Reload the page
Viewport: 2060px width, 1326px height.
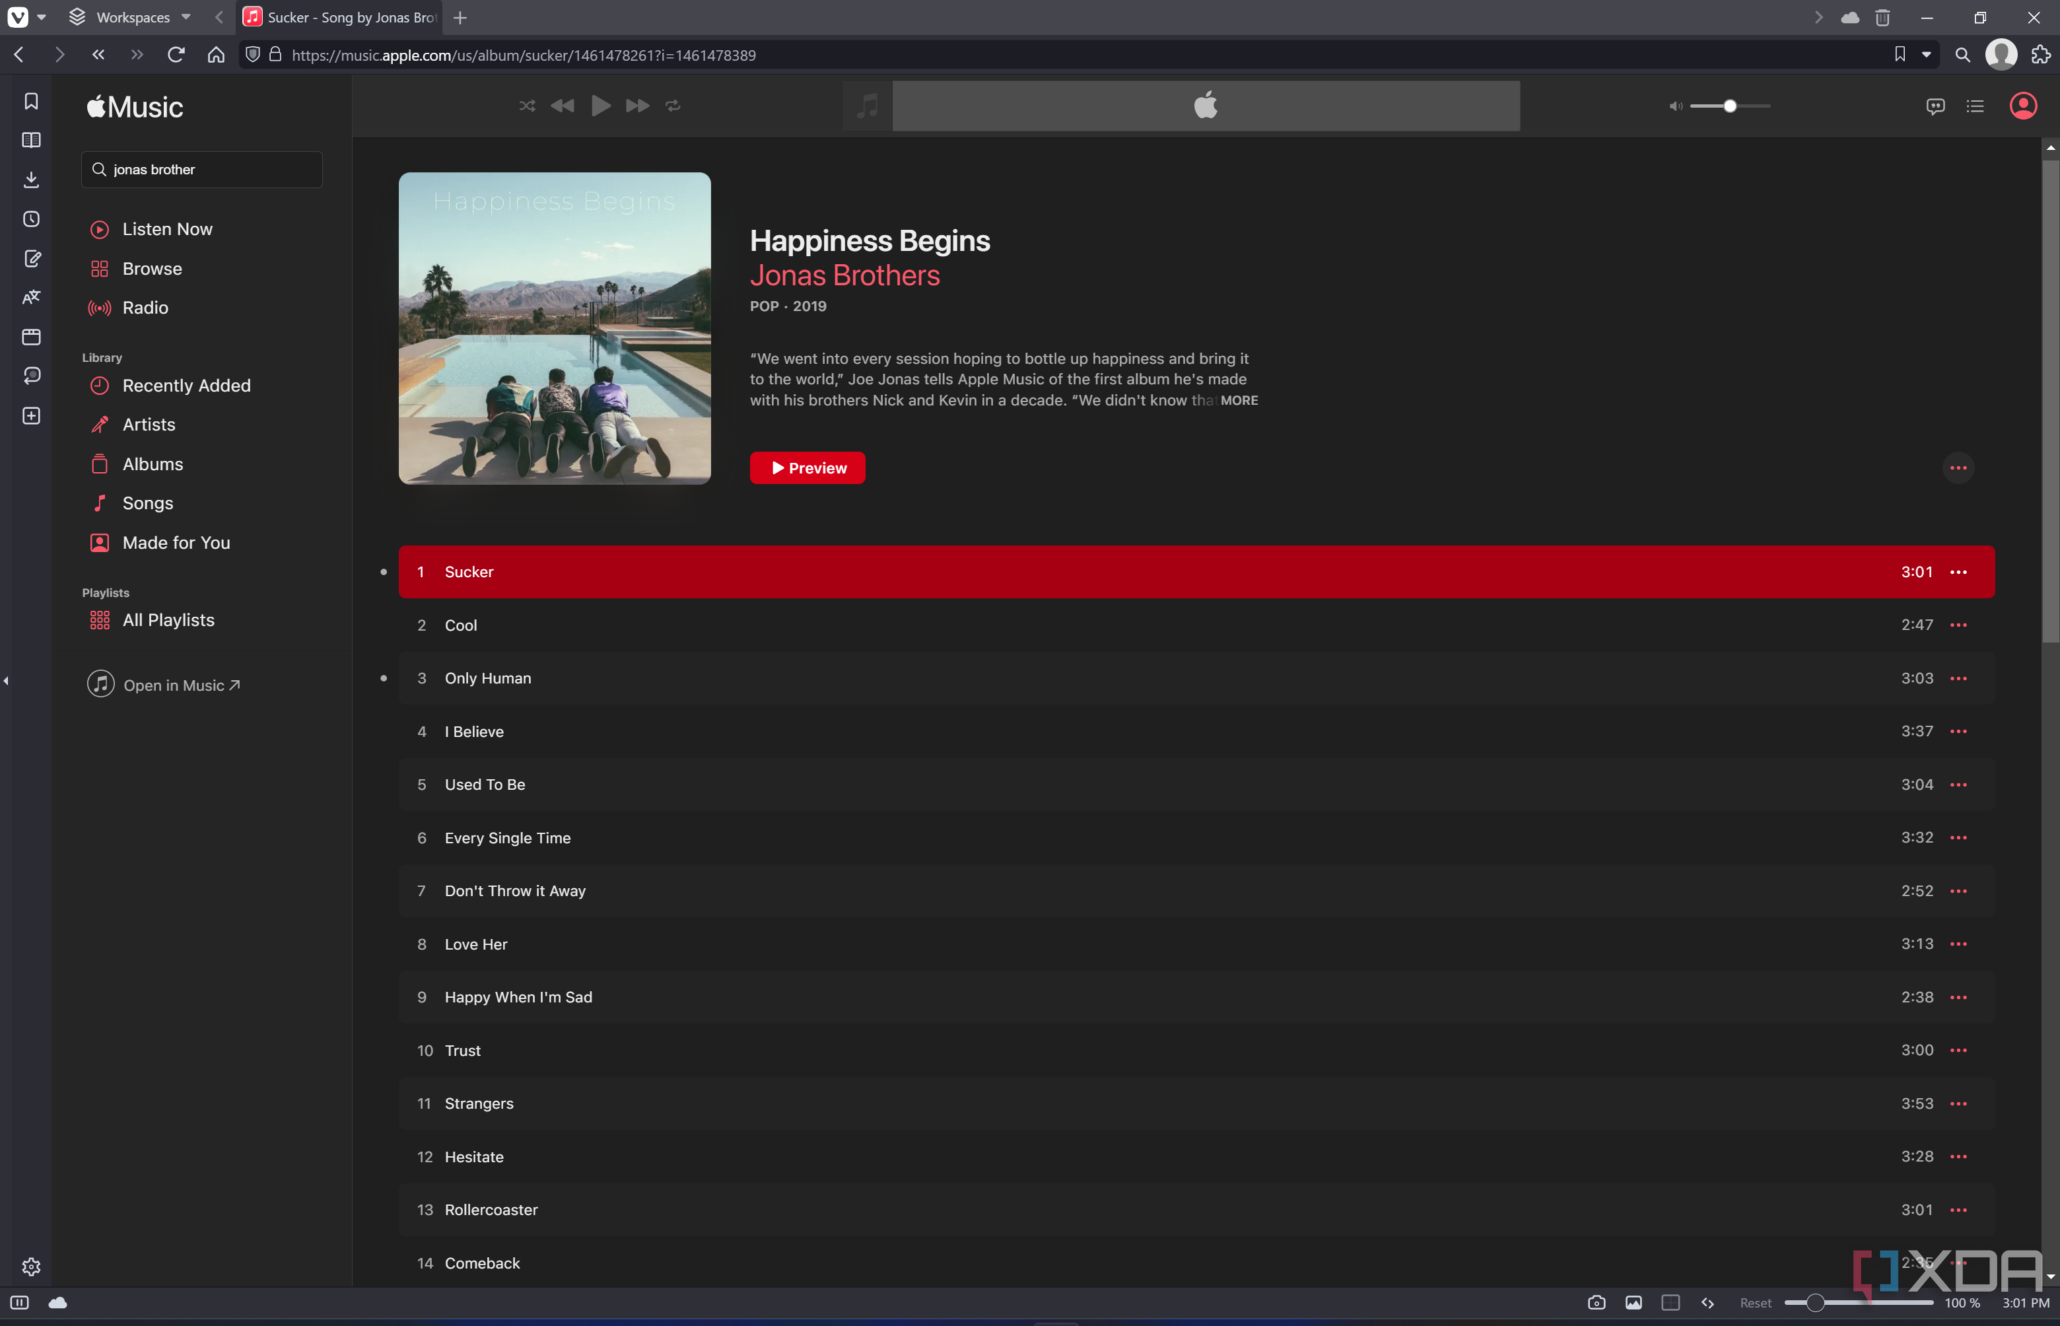(x=176, y=54)
